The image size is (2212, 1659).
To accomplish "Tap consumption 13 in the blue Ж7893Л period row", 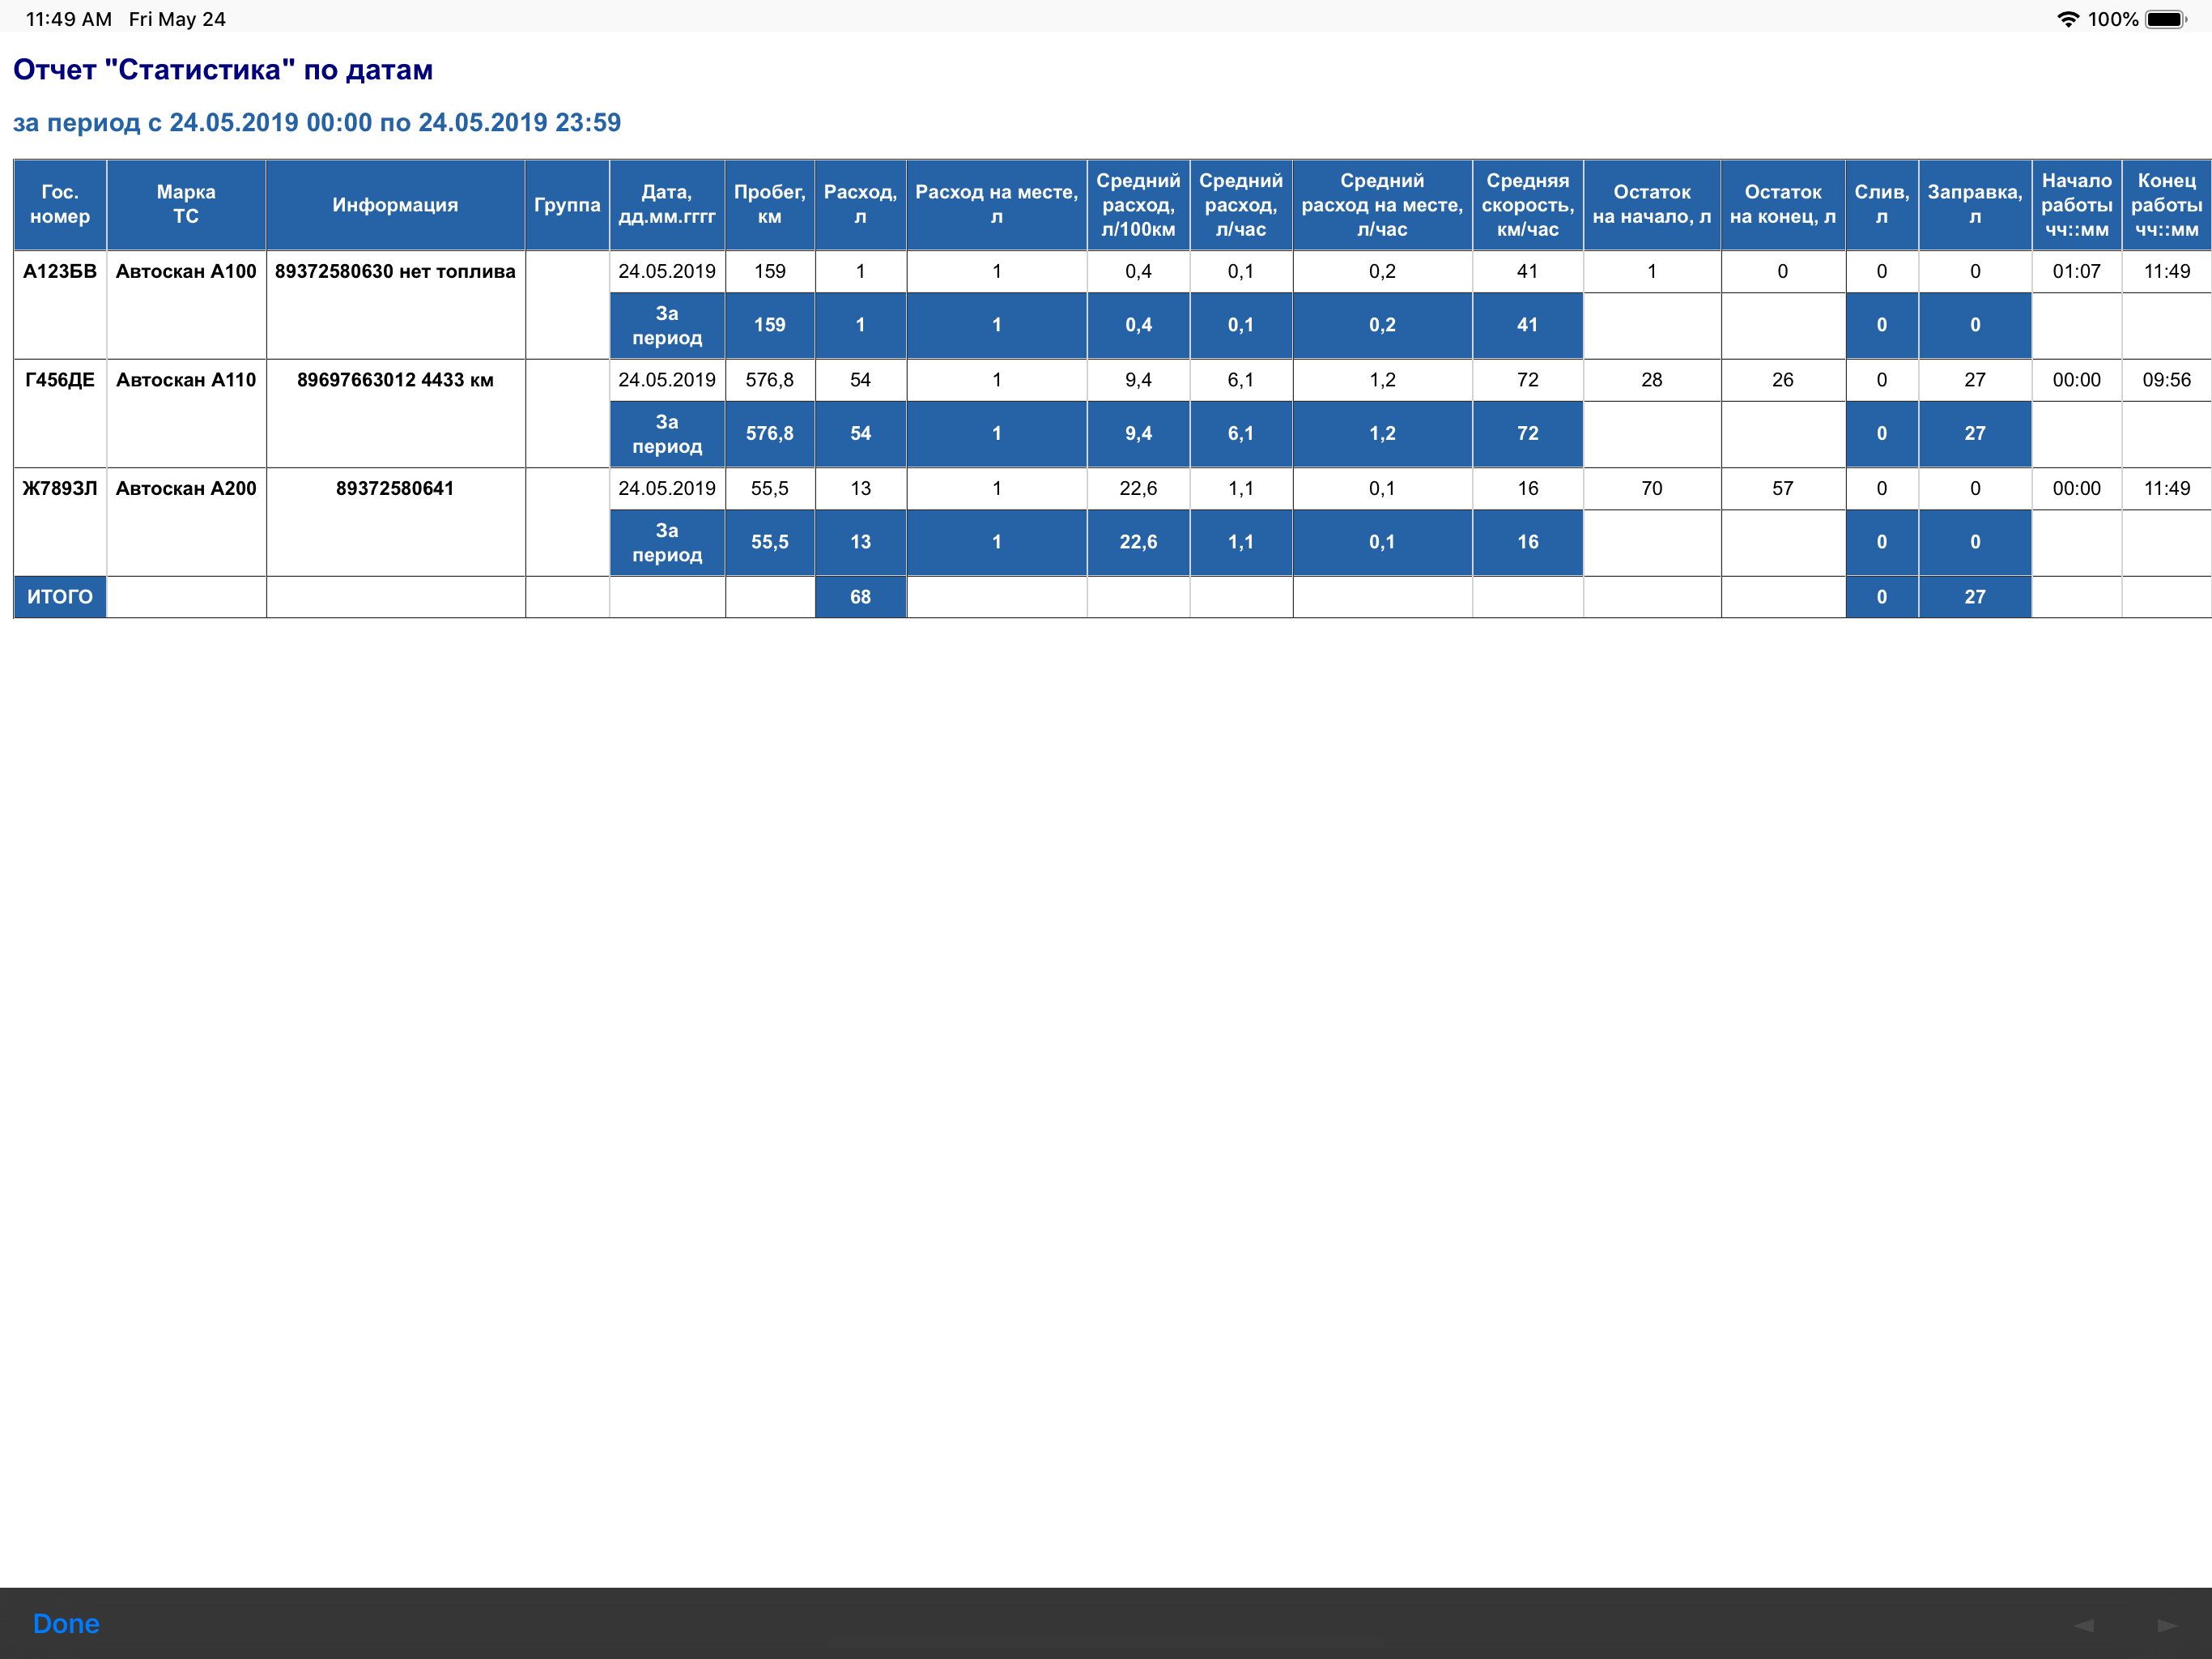I will (860, 542).
